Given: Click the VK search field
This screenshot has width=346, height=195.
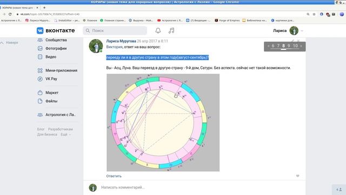Looking at the screenshot, I should (x=115, y=30).
